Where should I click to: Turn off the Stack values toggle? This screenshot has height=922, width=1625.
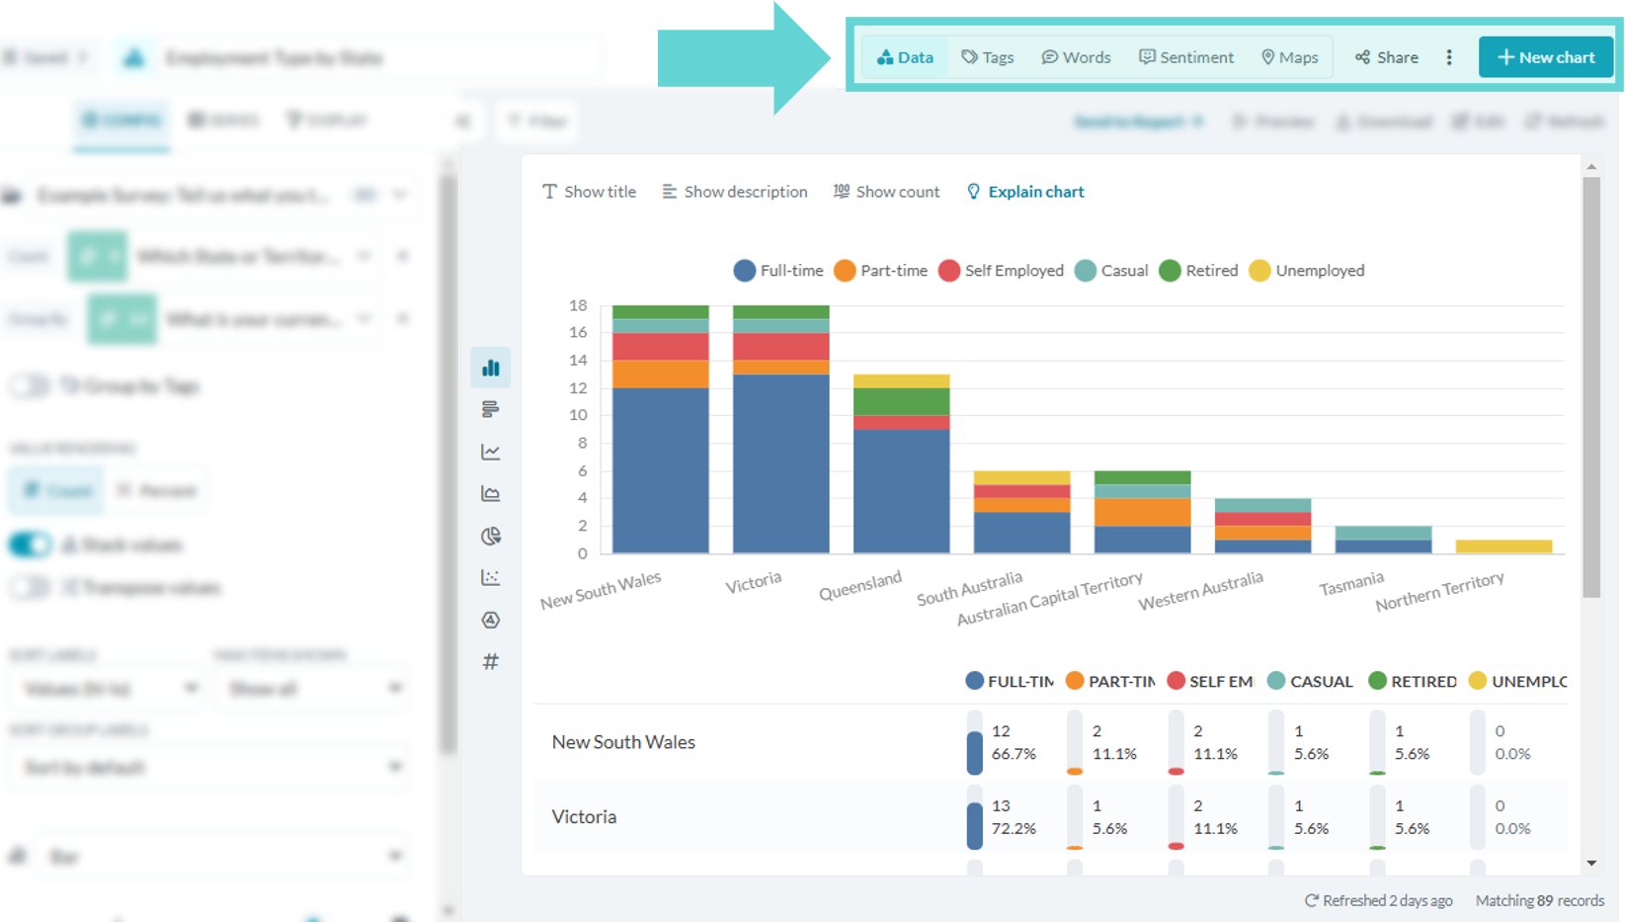click(x=31, y=545)
